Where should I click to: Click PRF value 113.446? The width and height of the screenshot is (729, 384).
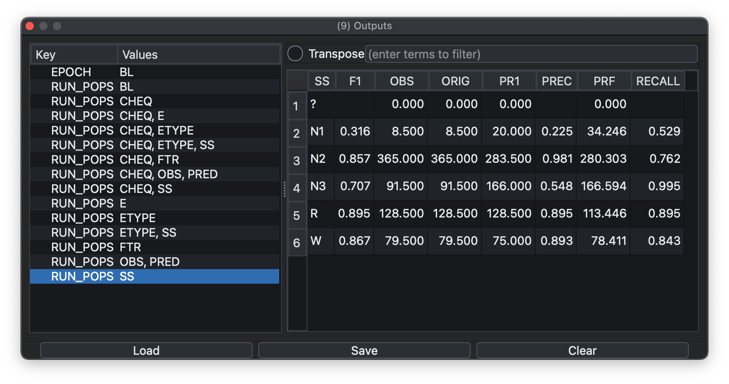click(604, 214)
